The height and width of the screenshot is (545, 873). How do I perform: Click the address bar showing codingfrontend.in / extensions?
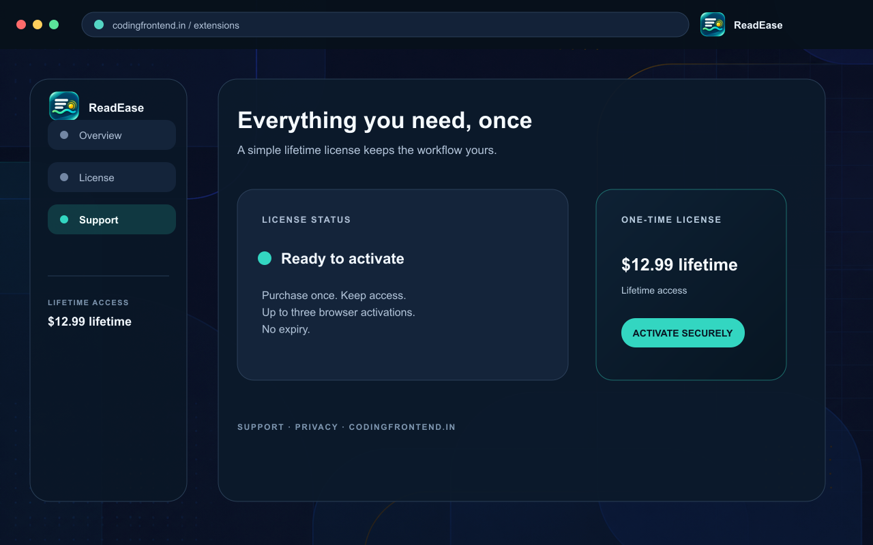385,25
